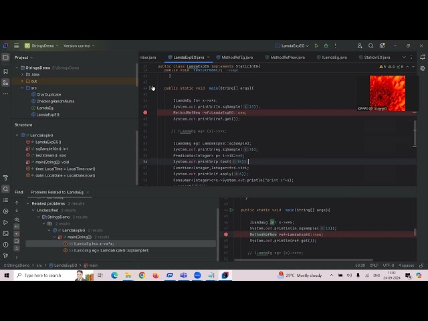Toggle the preview eye icon in Find panel
This screenshot has height=321, width=428.
coord(17,219)
